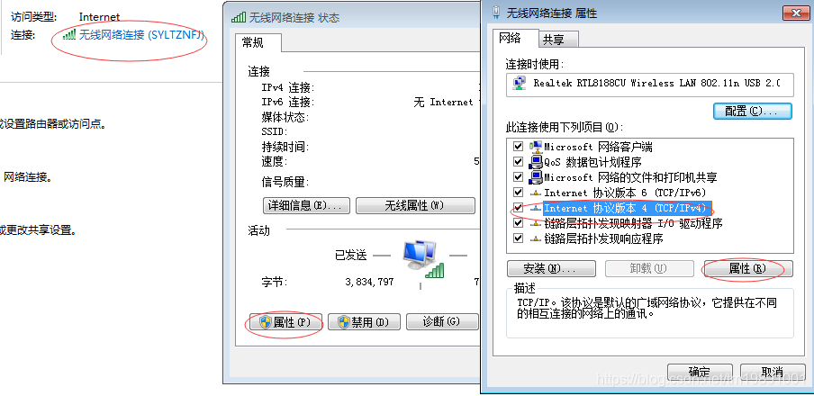Click the 属性(R) button for the protocol
This screenshot has width=814, height=396.
747,268
